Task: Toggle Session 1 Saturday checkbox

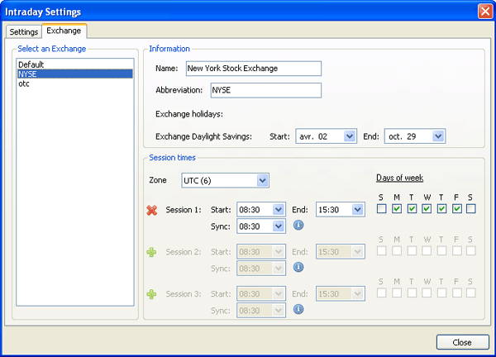Action: coord(471,209)
